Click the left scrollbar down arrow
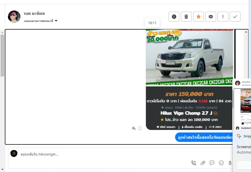Screen dimensions: 251x172 [2, 169]
